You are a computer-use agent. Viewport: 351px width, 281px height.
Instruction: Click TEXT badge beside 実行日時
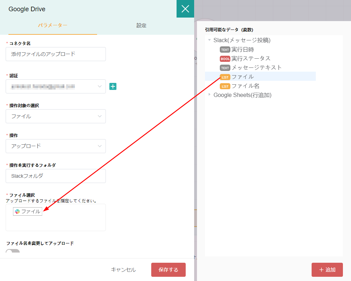(225, 50)
